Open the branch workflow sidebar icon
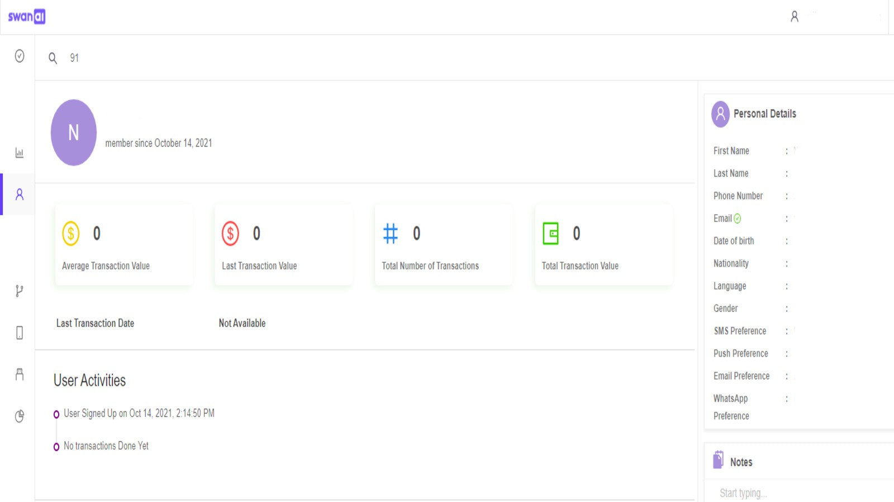The width and height of the screenshot is (894, 502). [x=20, y=291]
